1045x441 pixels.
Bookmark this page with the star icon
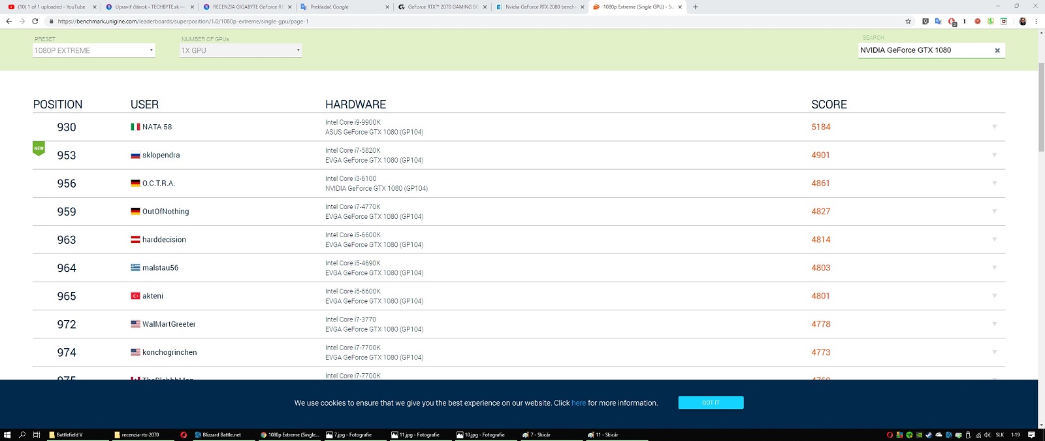[908, 21]
